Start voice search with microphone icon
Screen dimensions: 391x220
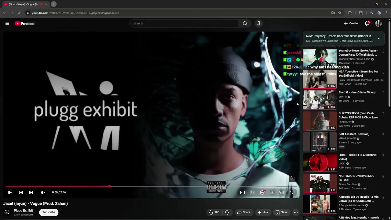coord(259,24)
